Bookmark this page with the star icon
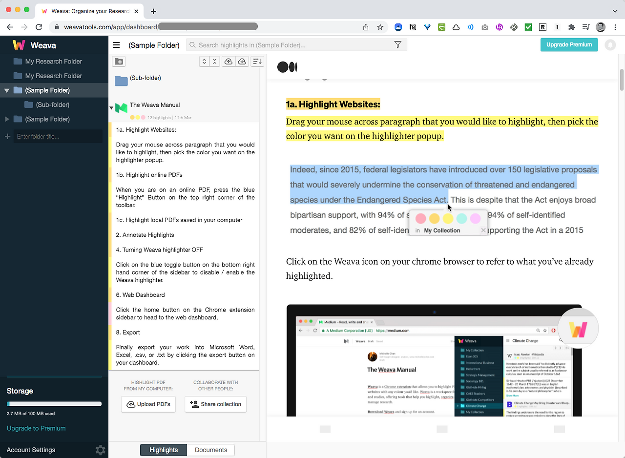The image size is (625, 458). [380, 27]
